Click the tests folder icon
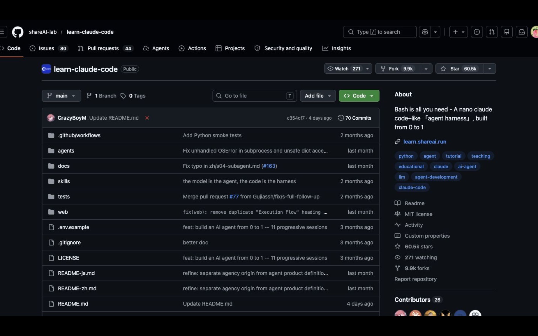 tap(51, 197)
